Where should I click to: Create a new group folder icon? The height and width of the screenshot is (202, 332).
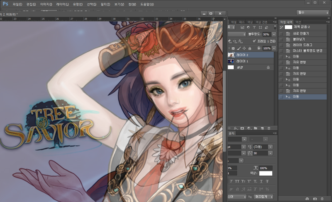point(256,128)
